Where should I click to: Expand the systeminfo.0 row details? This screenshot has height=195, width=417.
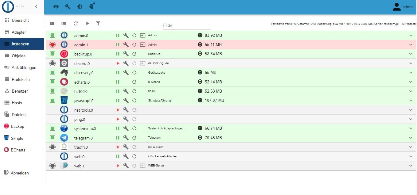click(411, 128)
